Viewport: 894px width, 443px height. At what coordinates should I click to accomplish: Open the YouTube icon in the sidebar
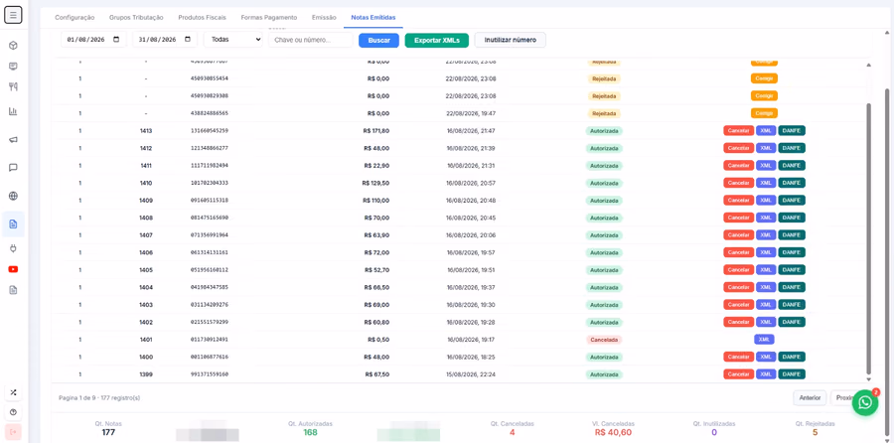[x=13, y=269]
